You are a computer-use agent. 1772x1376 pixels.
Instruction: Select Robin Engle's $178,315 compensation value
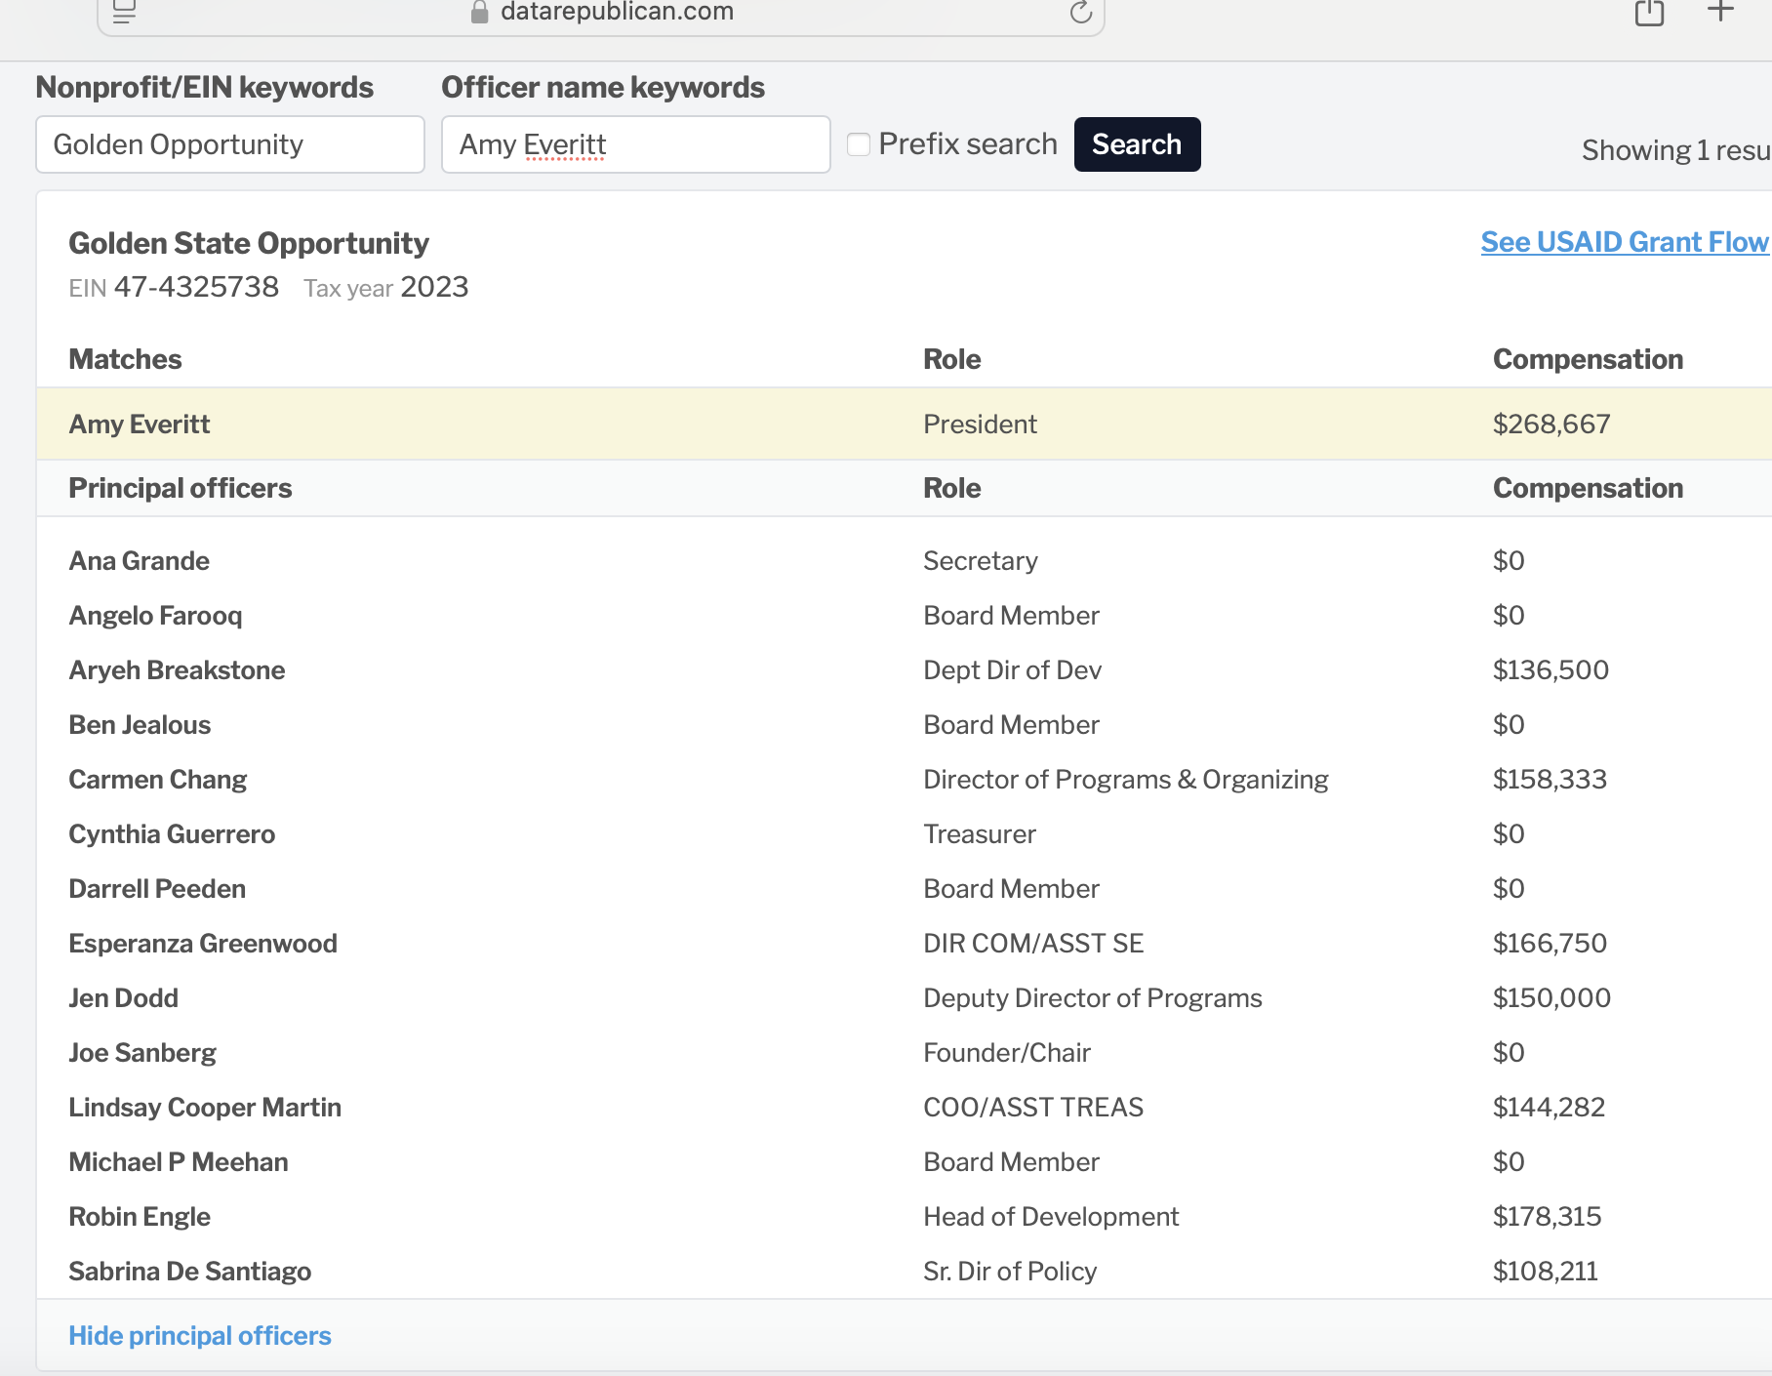(1547, 1216)
